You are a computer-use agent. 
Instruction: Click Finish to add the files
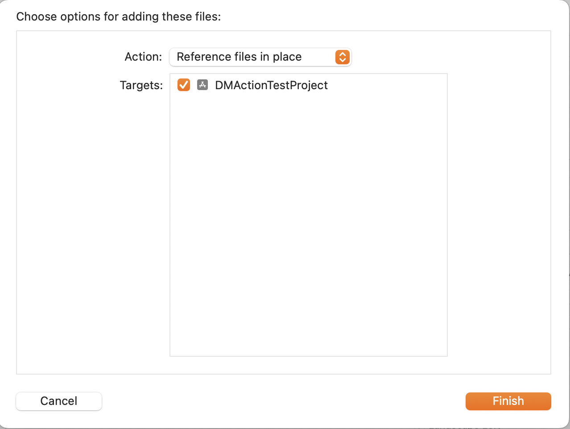(x=508, y=401)
